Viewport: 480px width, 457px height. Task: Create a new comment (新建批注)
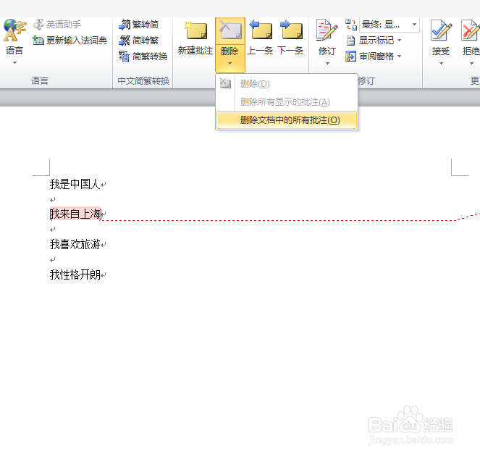click(x=195, y=38)
